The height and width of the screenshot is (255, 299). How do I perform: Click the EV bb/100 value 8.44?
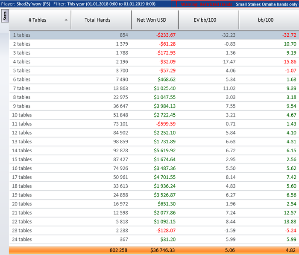tap(231, 221)
